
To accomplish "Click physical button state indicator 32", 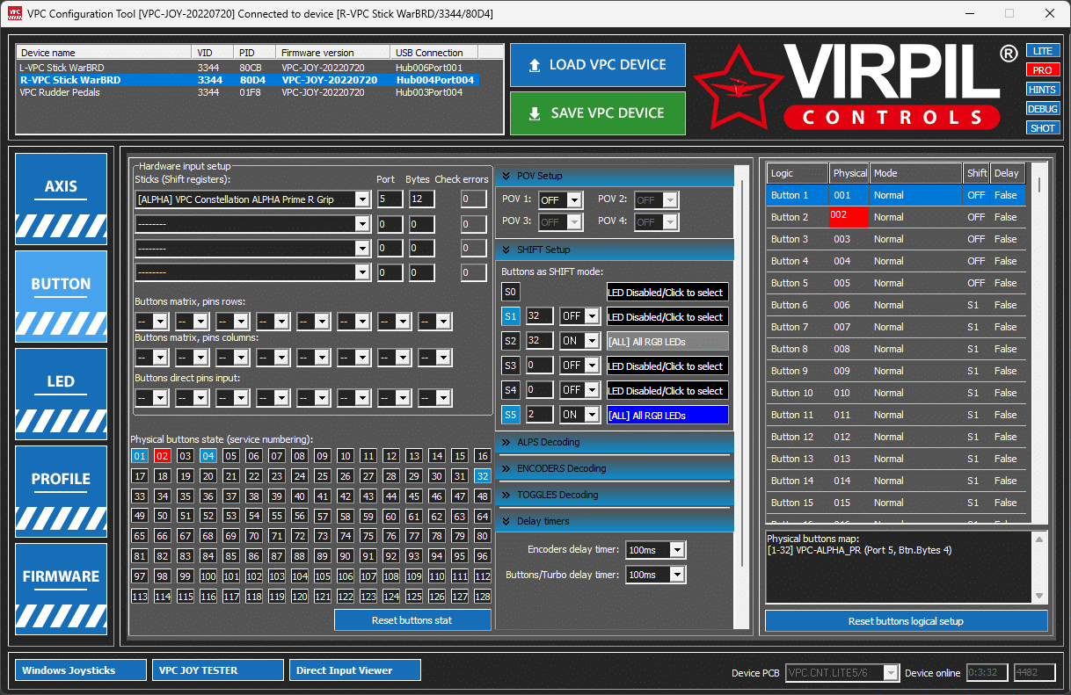I will tap(482, 476).
